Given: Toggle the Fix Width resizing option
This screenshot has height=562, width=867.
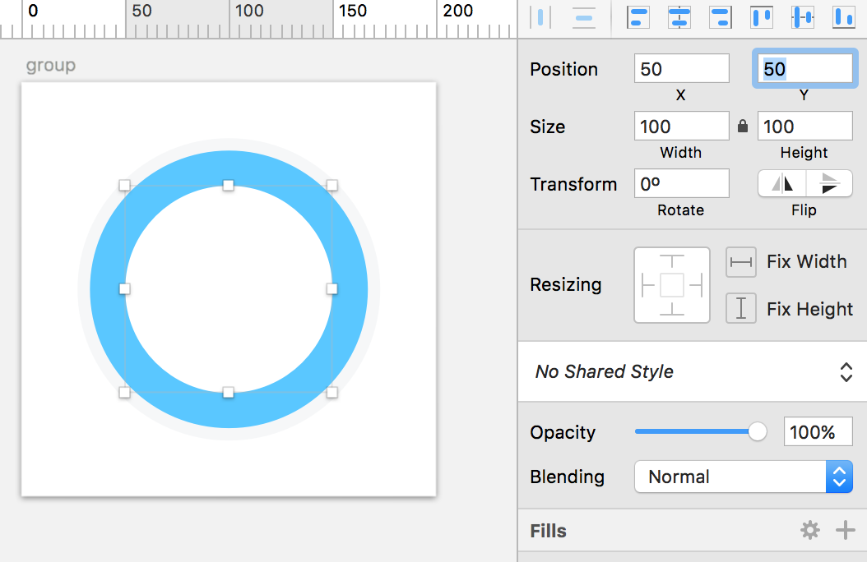Looking at the screenshot, I should tap(741, 262).
